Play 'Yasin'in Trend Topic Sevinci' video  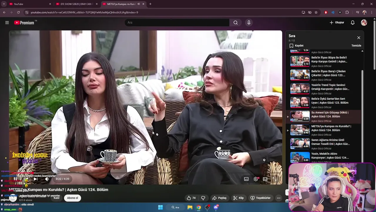pyautogui.click(x=323, y=89)
